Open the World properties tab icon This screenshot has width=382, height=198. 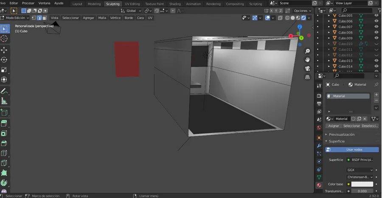pyautogui.click(x=319, y=128)
